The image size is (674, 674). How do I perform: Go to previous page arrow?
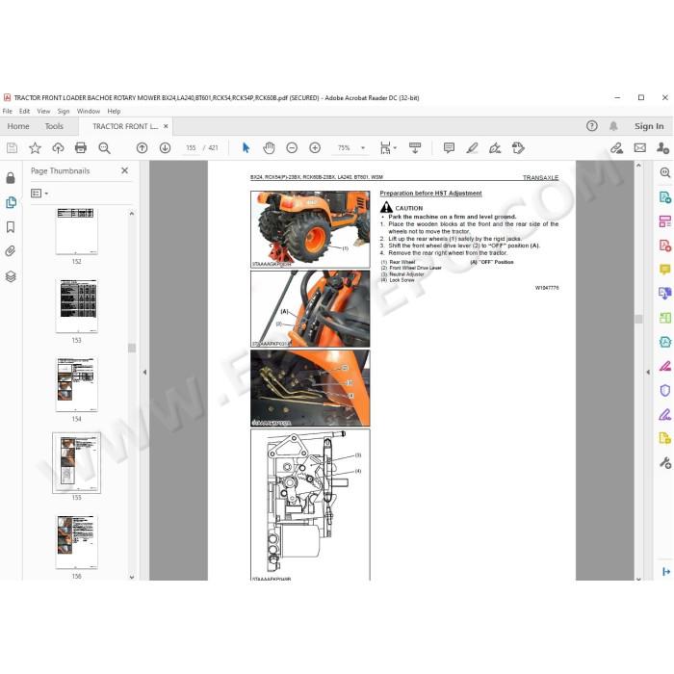coord(142,148)
